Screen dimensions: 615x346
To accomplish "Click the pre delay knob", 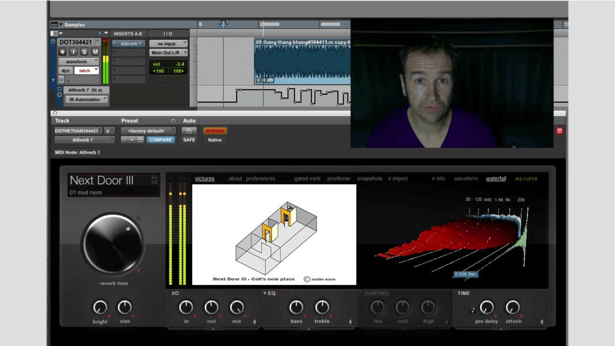I will pyautogui.click(x=487, y=308).
